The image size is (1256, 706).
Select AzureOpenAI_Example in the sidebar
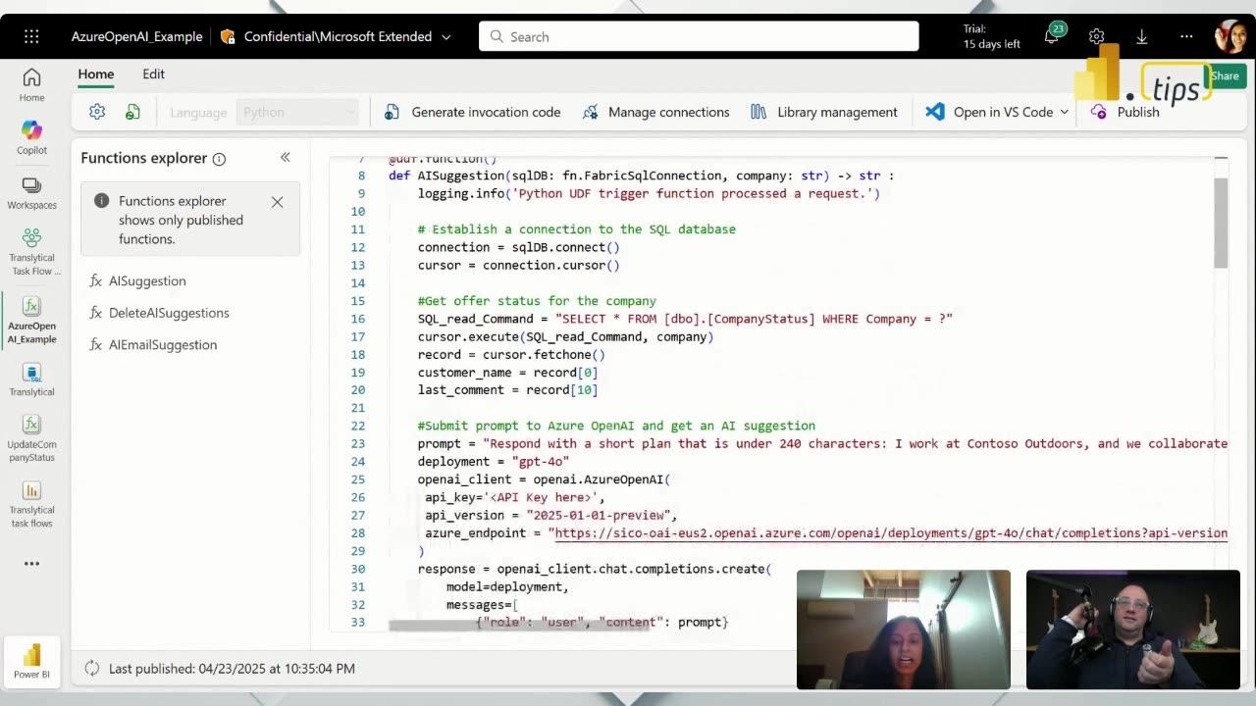[31, 320]
